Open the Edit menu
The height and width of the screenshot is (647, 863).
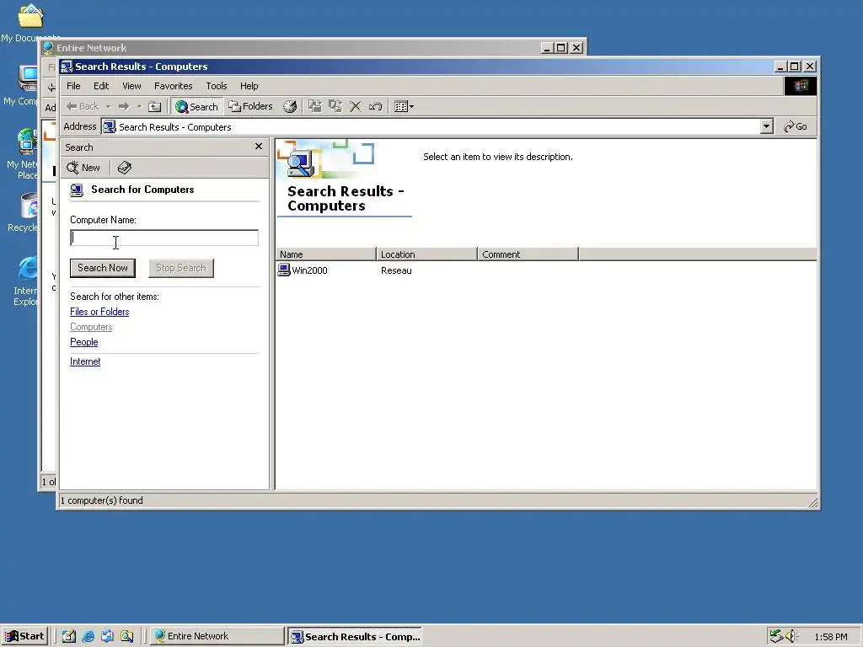[x=101, y=86]
